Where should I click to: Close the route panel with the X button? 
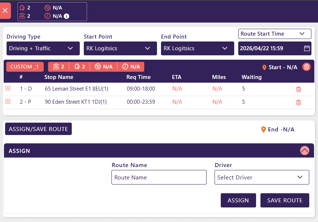5,11
